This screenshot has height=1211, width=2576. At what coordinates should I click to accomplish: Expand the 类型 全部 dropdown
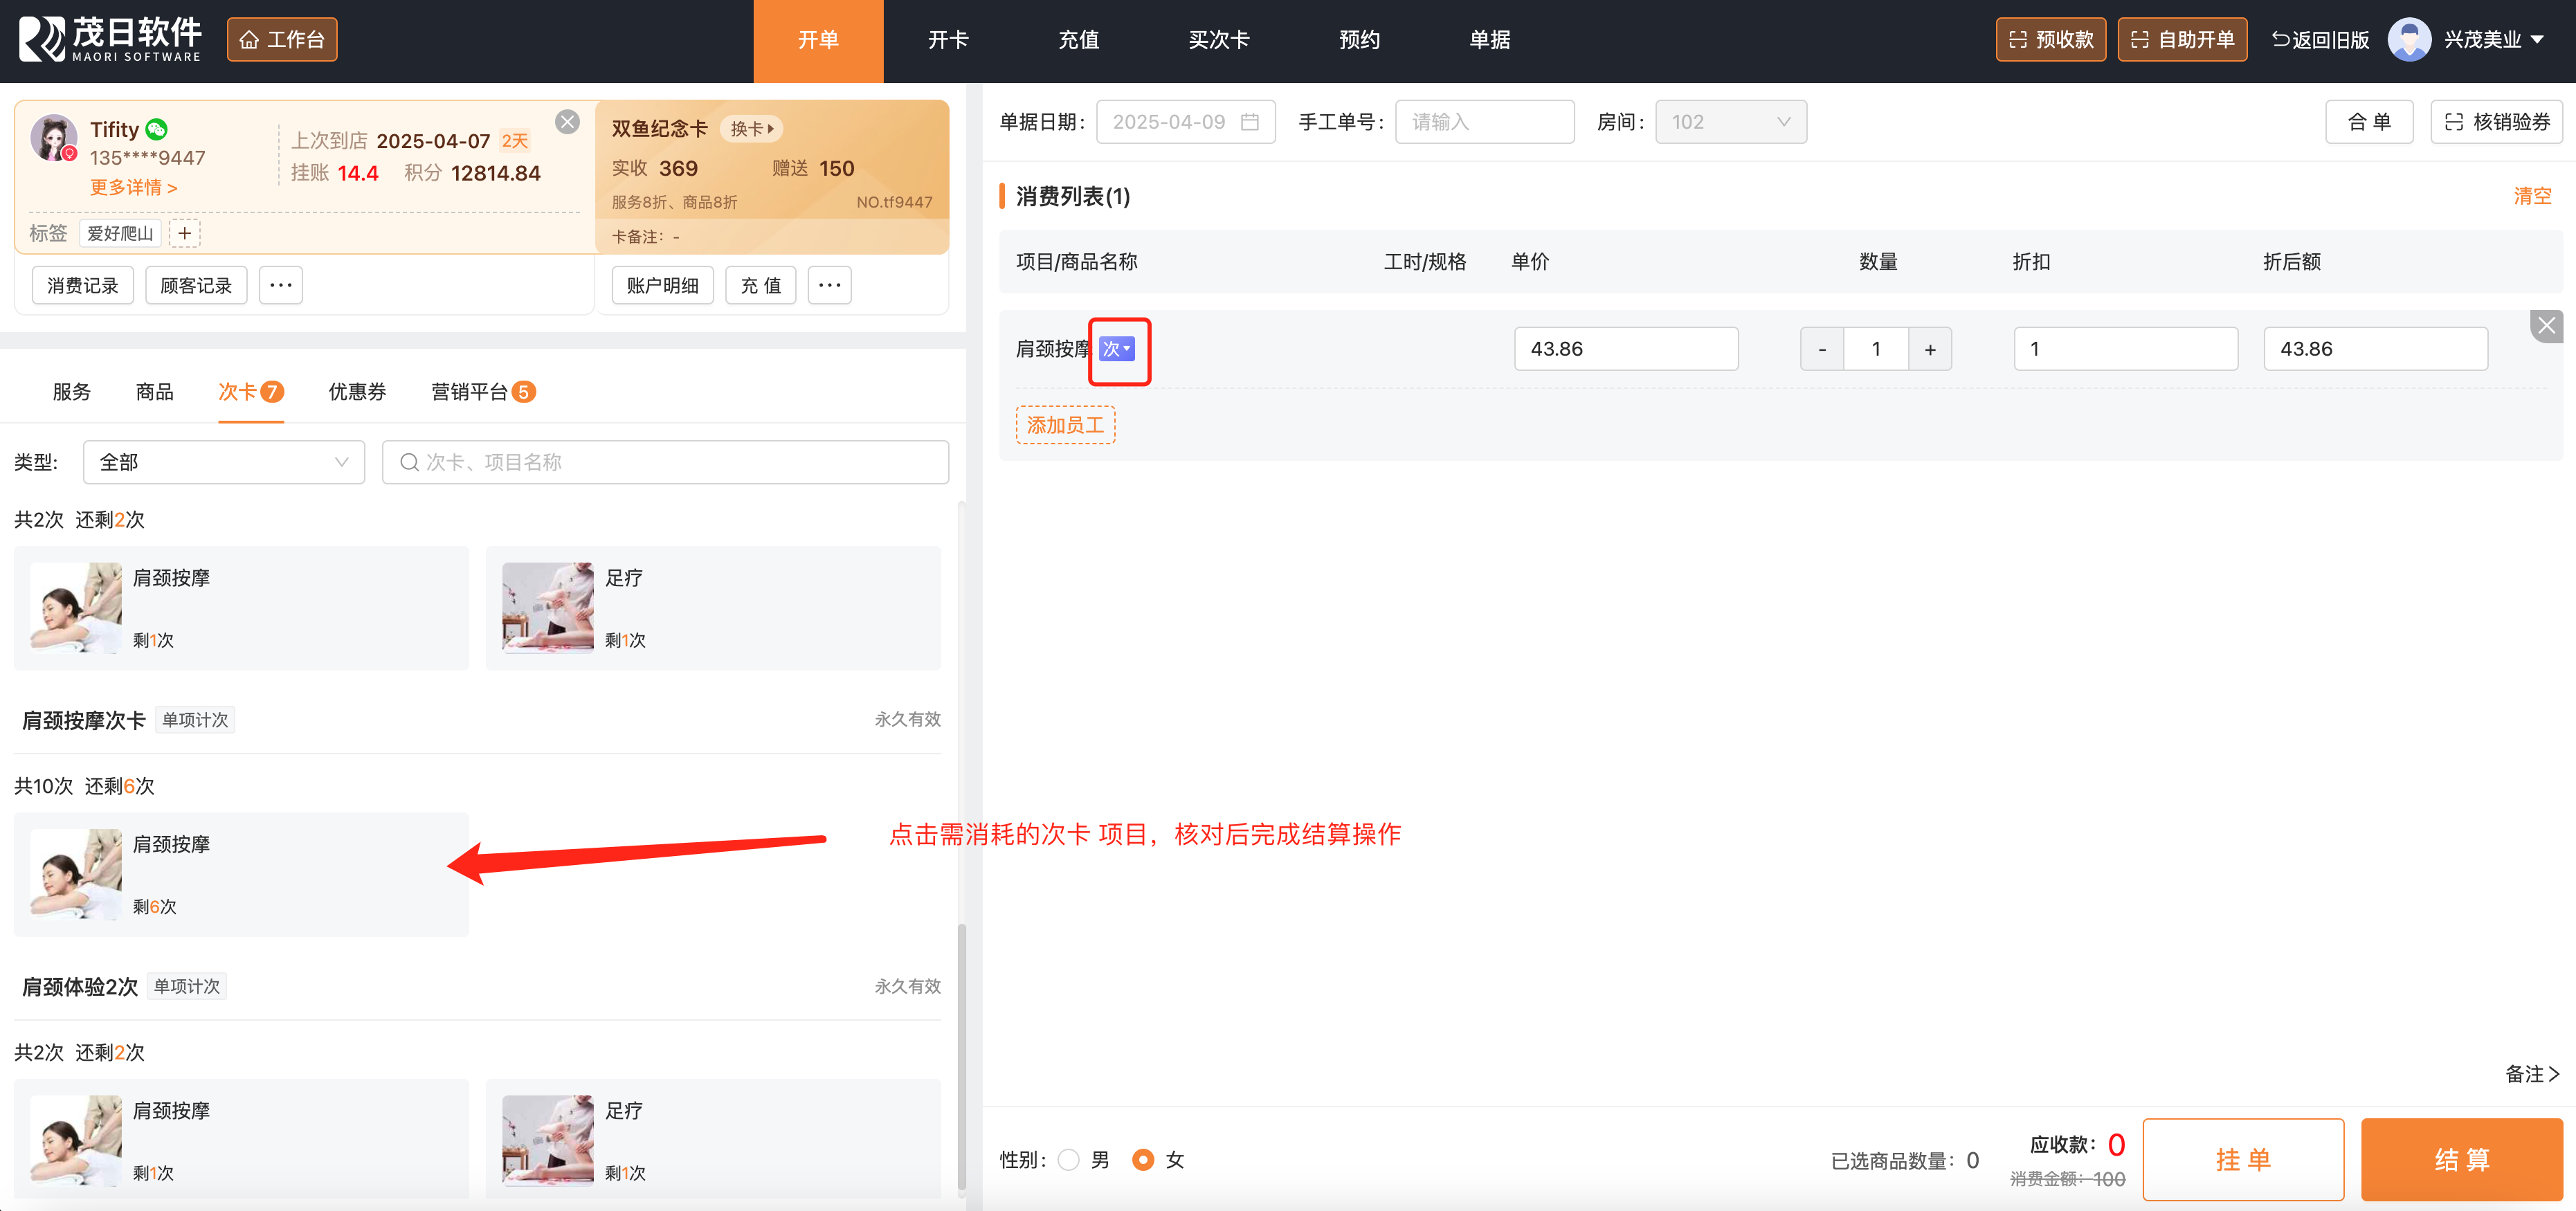[224, 462]
